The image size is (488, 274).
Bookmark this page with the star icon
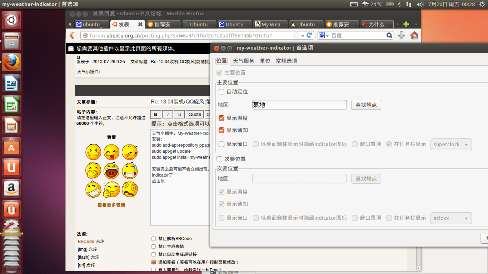(296, 35)
